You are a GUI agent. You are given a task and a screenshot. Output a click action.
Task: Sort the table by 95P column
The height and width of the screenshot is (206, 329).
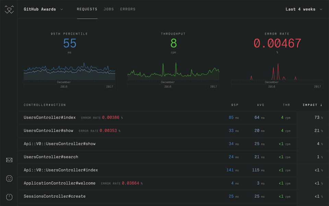(x=235, y=105)
